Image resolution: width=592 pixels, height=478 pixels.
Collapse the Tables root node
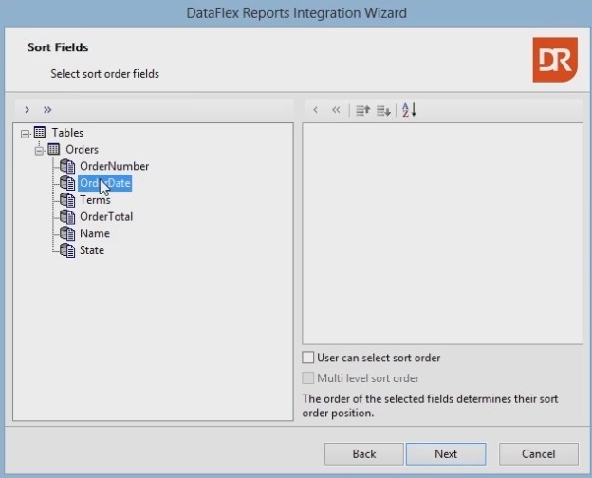click(x=25, y=133)
